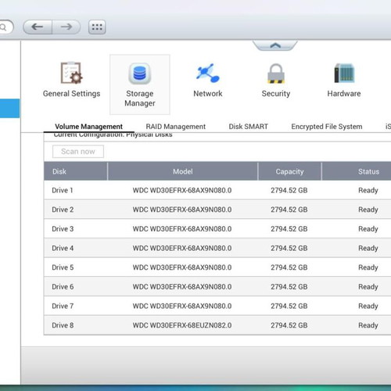Click the Capacity column header
The height and width of the screenshot is (391, 391).
(x=289, y=171)
